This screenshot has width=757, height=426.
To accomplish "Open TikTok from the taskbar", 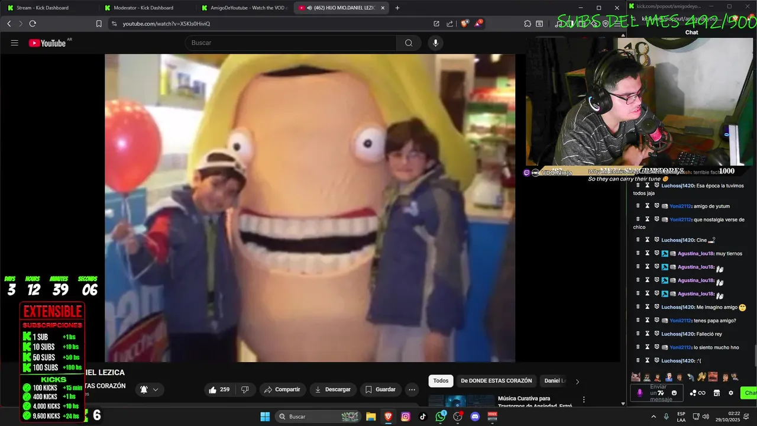I will [423, 417].
